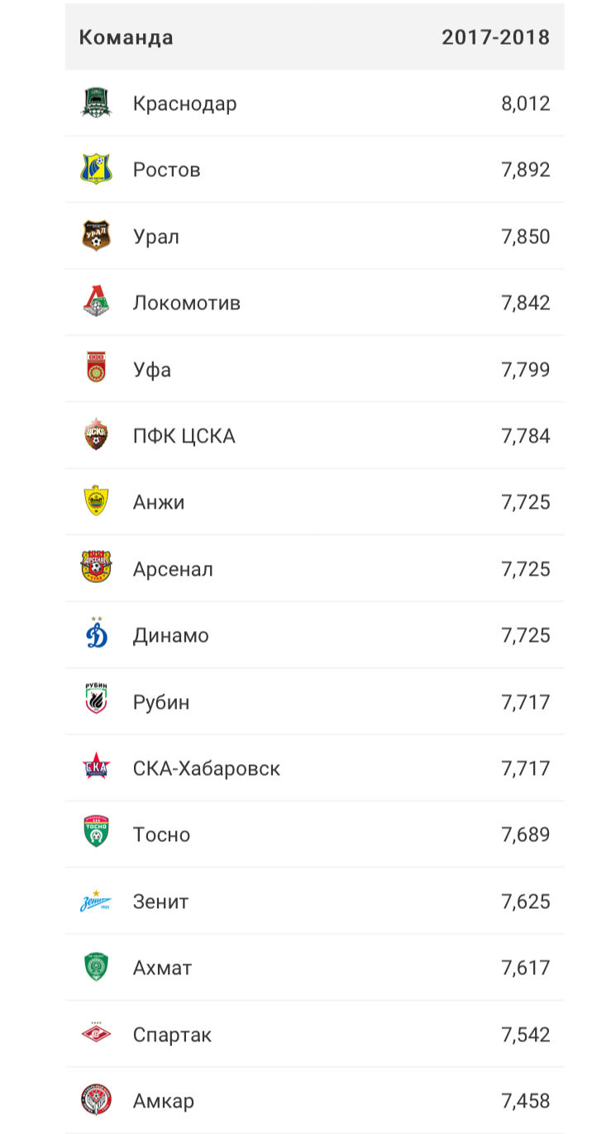The height and width of the screenshot is (1134, 592).
Task: Click the Anzhi club crest icon
Action: click(96, 502)
